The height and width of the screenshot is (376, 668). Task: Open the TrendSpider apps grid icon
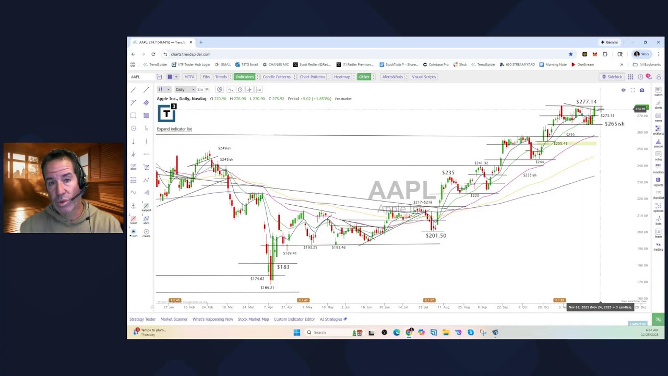[x=630, y=77]
